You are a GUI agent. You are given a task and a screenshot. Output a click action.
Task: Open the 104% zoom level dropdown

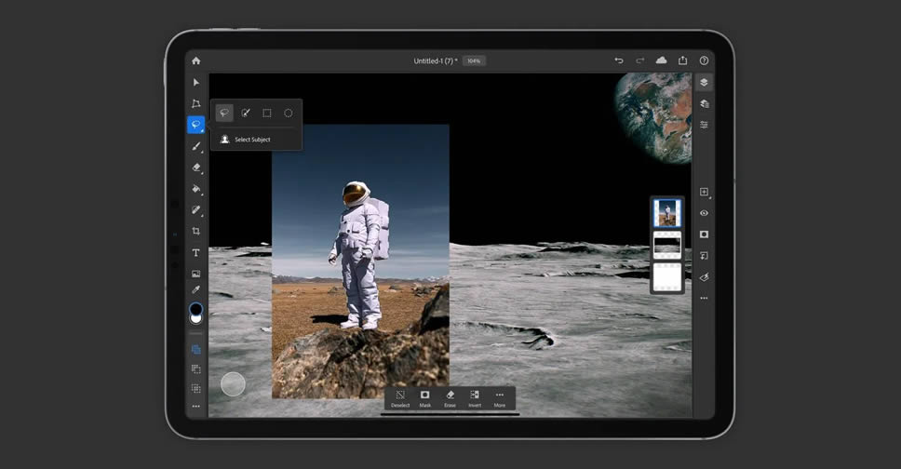click(x=474, y=60)
